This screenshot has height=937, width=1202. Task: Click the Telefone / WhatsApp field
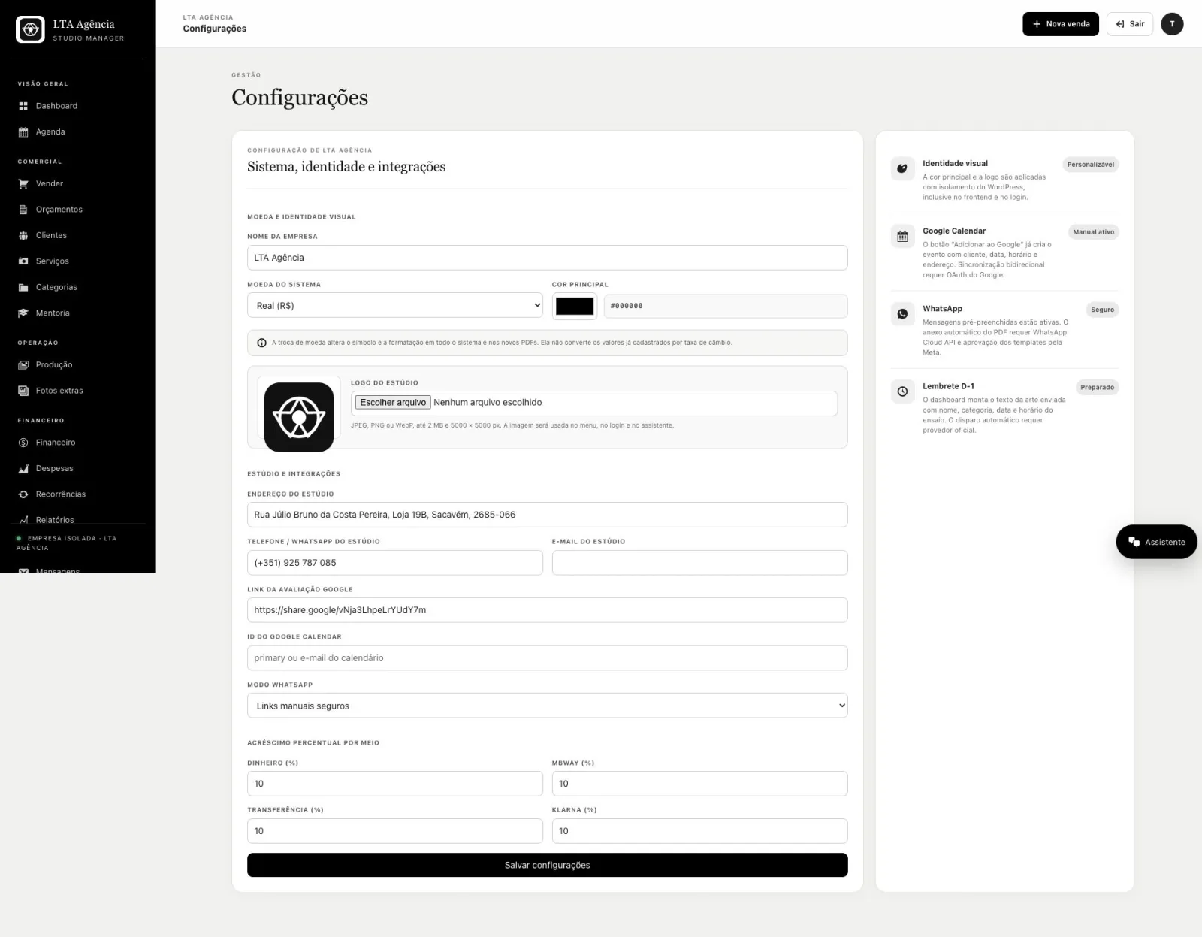[x=395, y=563]
